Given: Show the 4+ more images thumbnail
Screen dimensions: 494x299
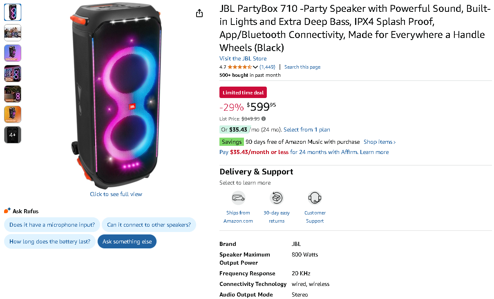Looking at the screenshot, I should coord(13,135).
